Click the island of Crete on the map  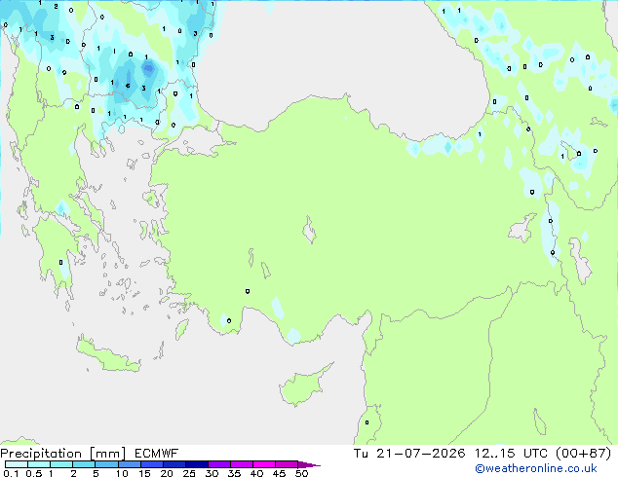pos(107,355)
